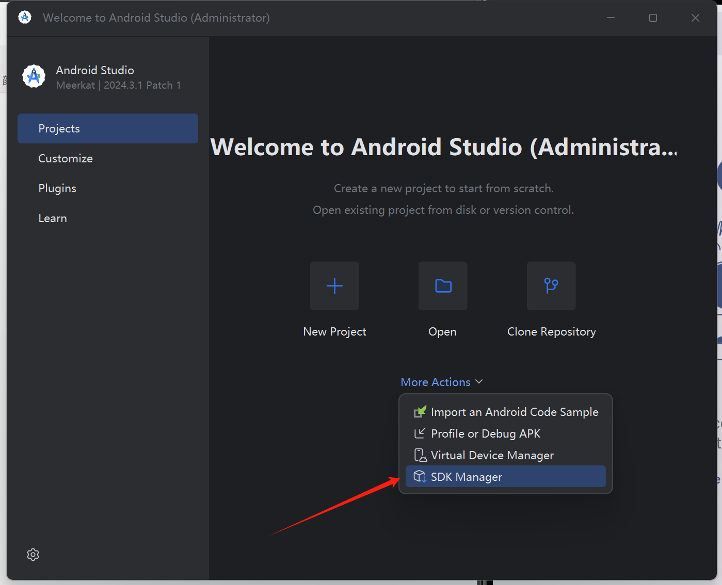Open the settings gear in sidebar
722x585 pixels.
click(33, 555)
